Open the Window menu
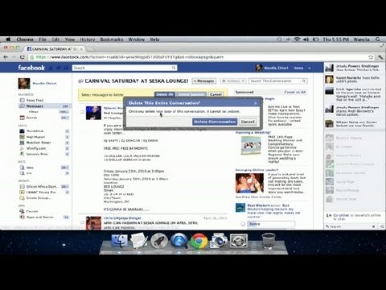 (x=136, y=39)
